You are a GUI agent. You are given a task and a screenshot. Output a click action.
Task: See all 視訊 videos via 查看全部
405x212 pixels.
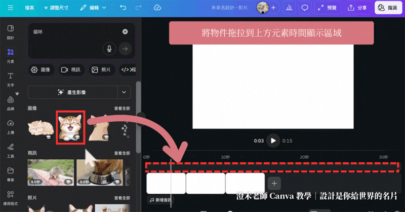point(122,153)
